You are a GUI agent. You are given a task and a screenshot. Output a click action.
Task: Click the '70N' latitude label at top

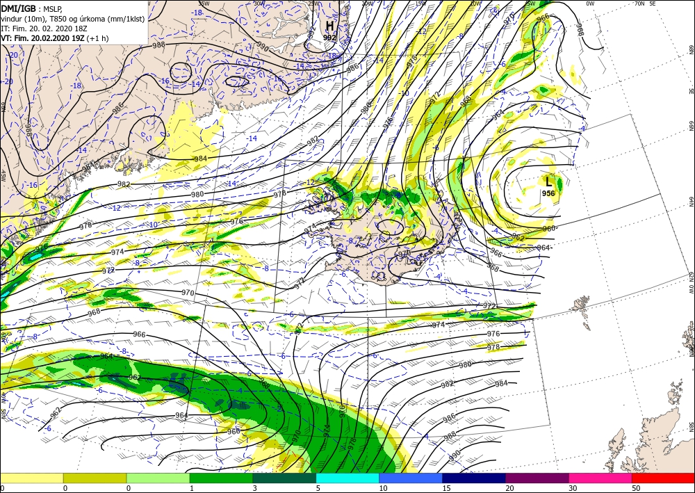point(639,3)
